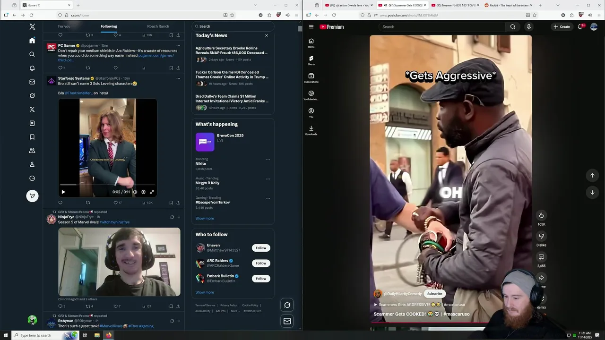Image resolution: width=605 pixels, height=340 pixels.
Task: Mute the Starforge video with speaker icon
Action: point(135,192)
